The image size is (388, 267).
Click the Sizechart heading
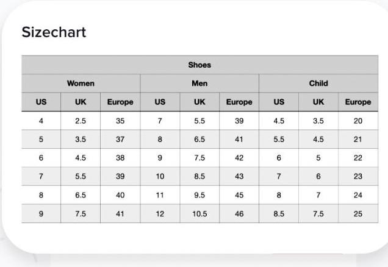point(54,33)
